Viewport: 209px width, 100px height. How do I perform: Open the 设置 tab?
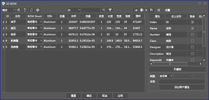pos(168,10)
